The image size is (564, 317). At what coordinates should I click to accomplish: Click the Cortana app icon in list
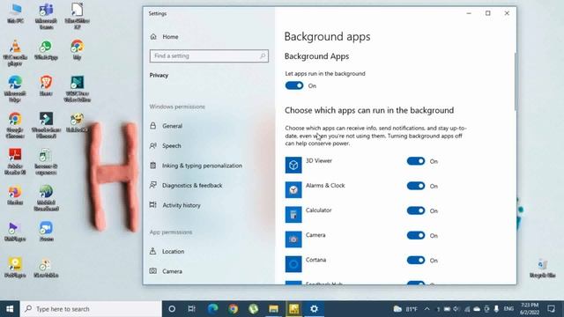[293, 264]
